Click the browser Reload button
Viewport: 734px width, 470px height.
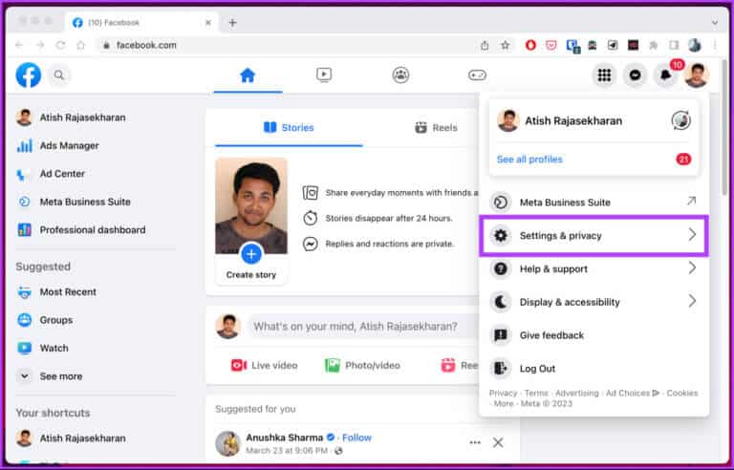click(60, 46)
